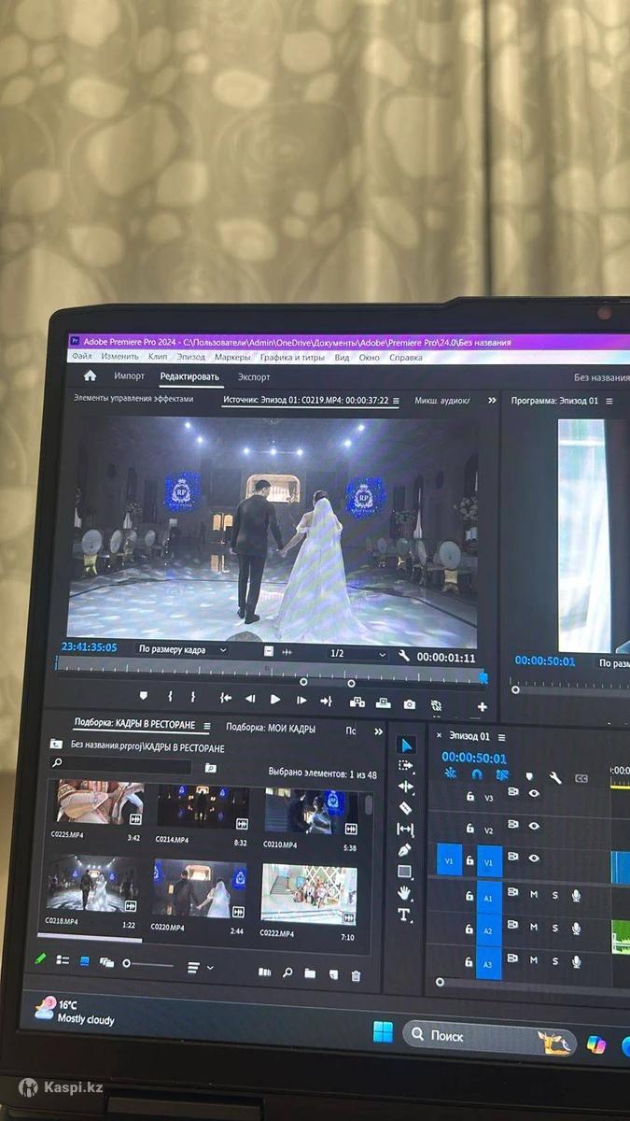The height and width of the screenshot is (1121, 630).
Task: Open playback resolution dropdown 1/2
Action: pos(357,654)
